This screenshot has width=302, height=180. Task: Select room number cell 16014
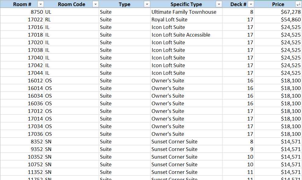coord(22,88)
